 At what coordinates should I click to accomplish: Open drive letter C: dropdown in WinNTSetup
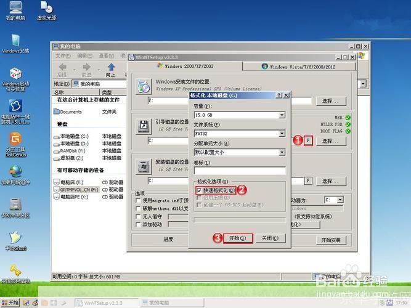340,200
